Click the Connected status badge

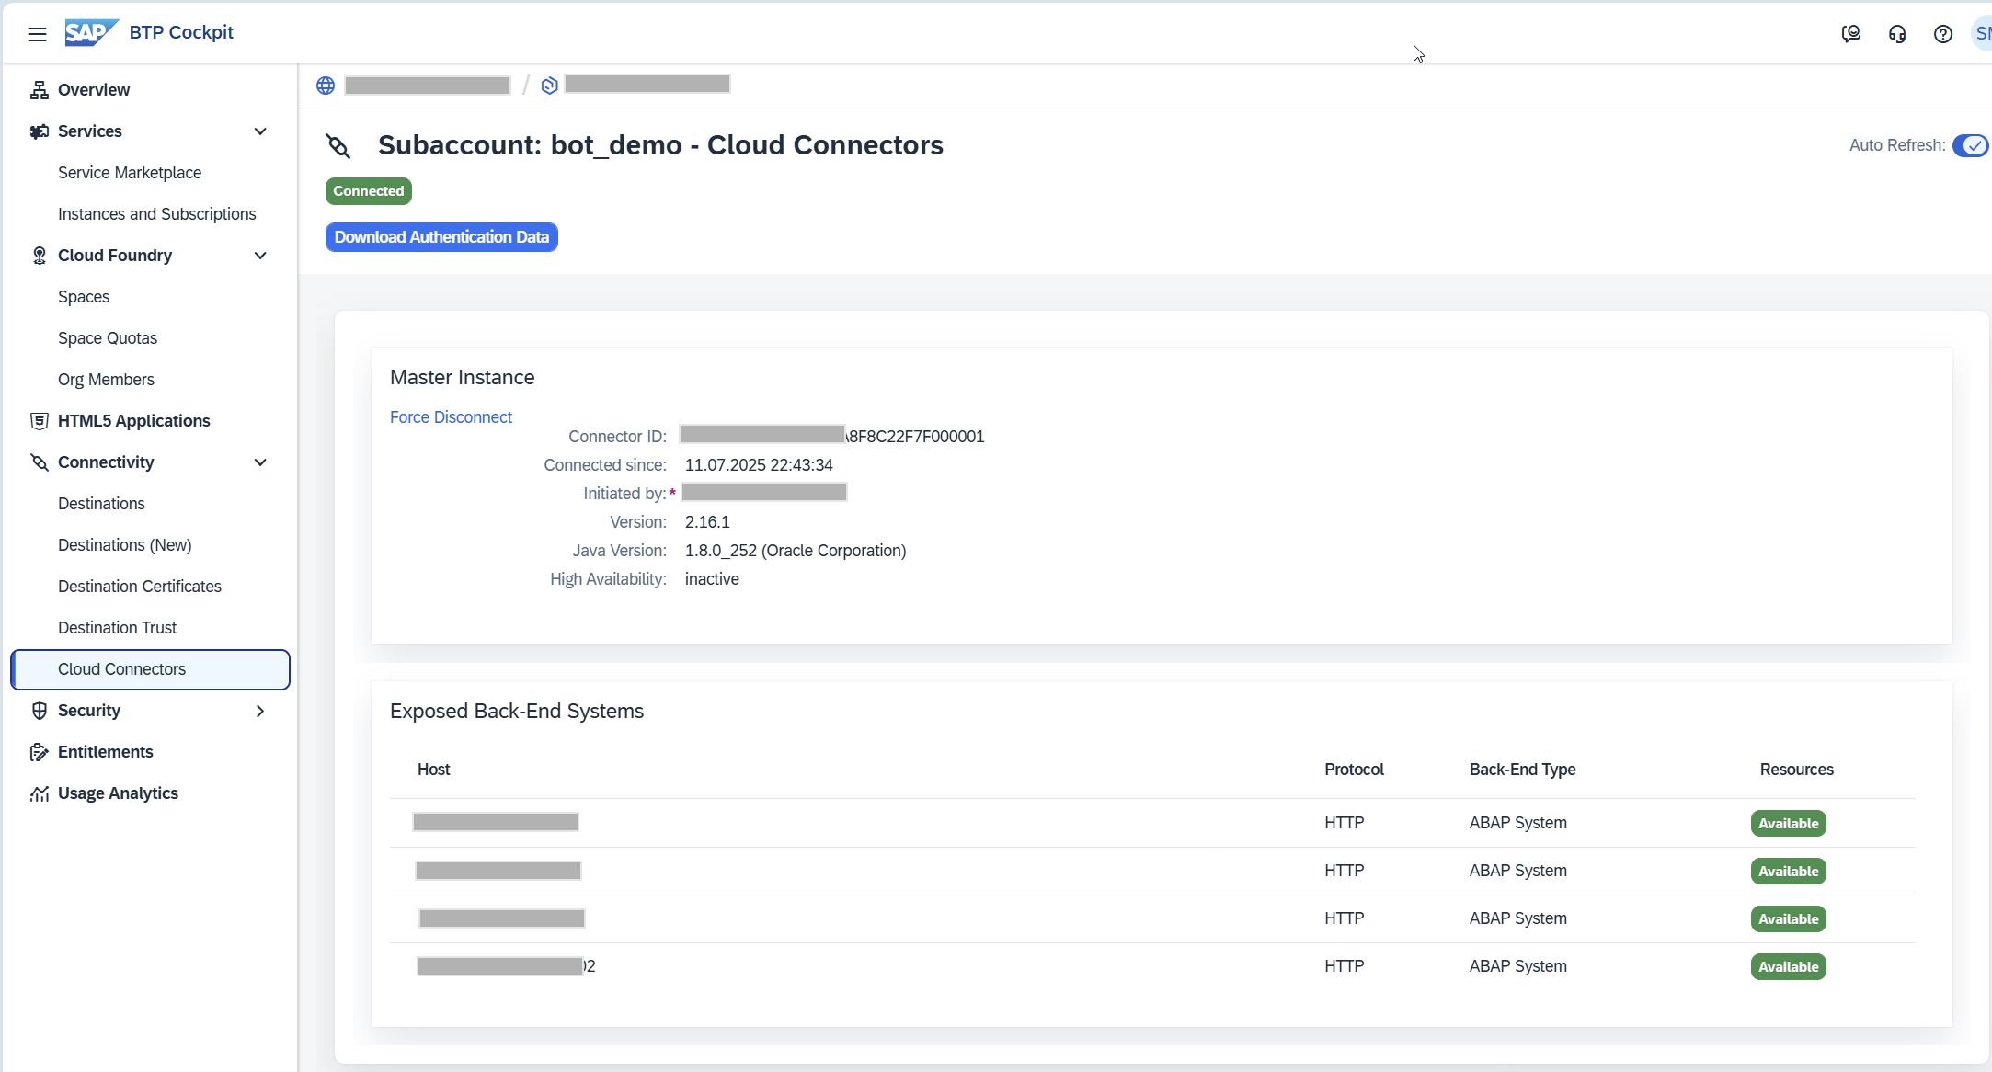pos(369,191)
